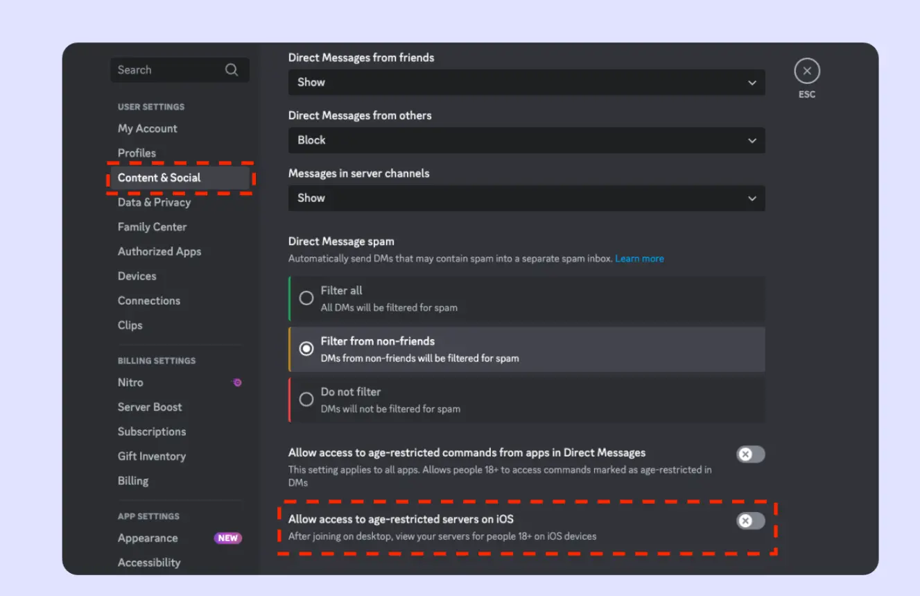Go to Data & Privacy settings

[x=154, y=202]
